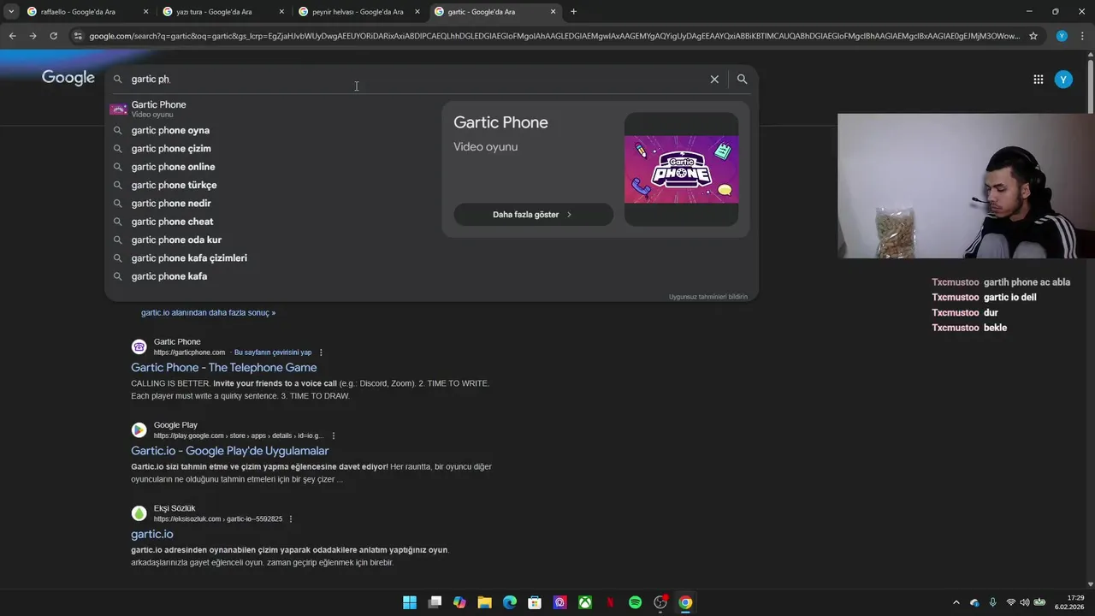Image resolution: width=1095 pixels, height=616 pixels.
Task: Choose suggestion gartic phone online
Action: point(269,167)
